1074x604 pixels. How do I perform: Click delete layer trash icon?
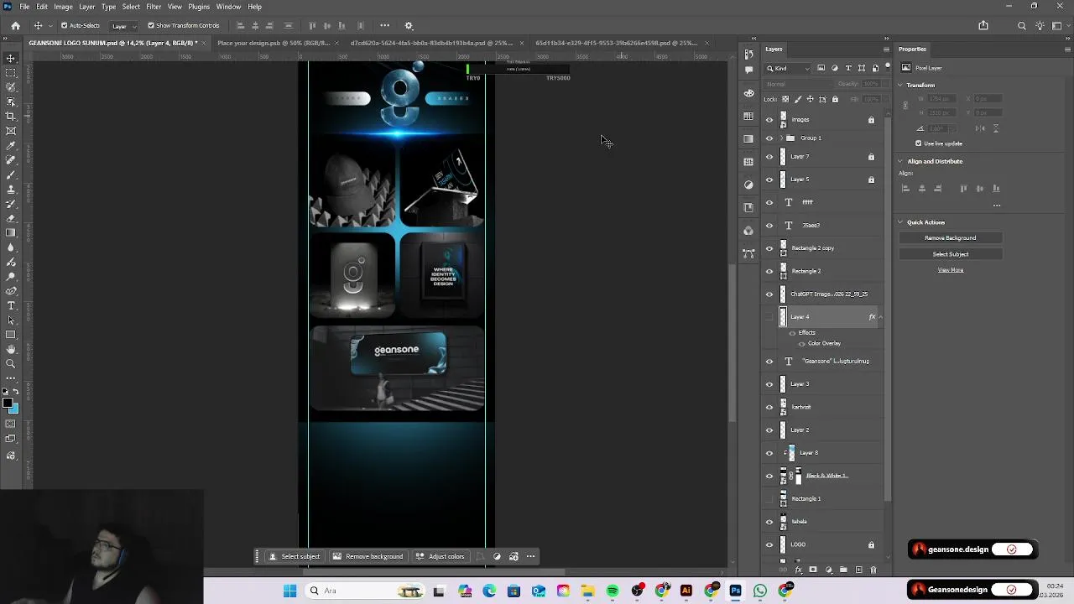pos(873,570)
